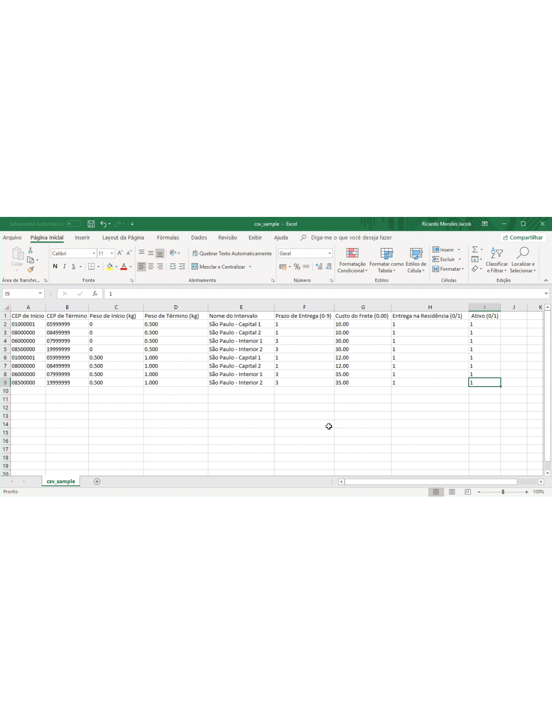The width and height of the screenshot is (552, 714).
Task: Click the Compartilhar button
Action: point(523,238)
